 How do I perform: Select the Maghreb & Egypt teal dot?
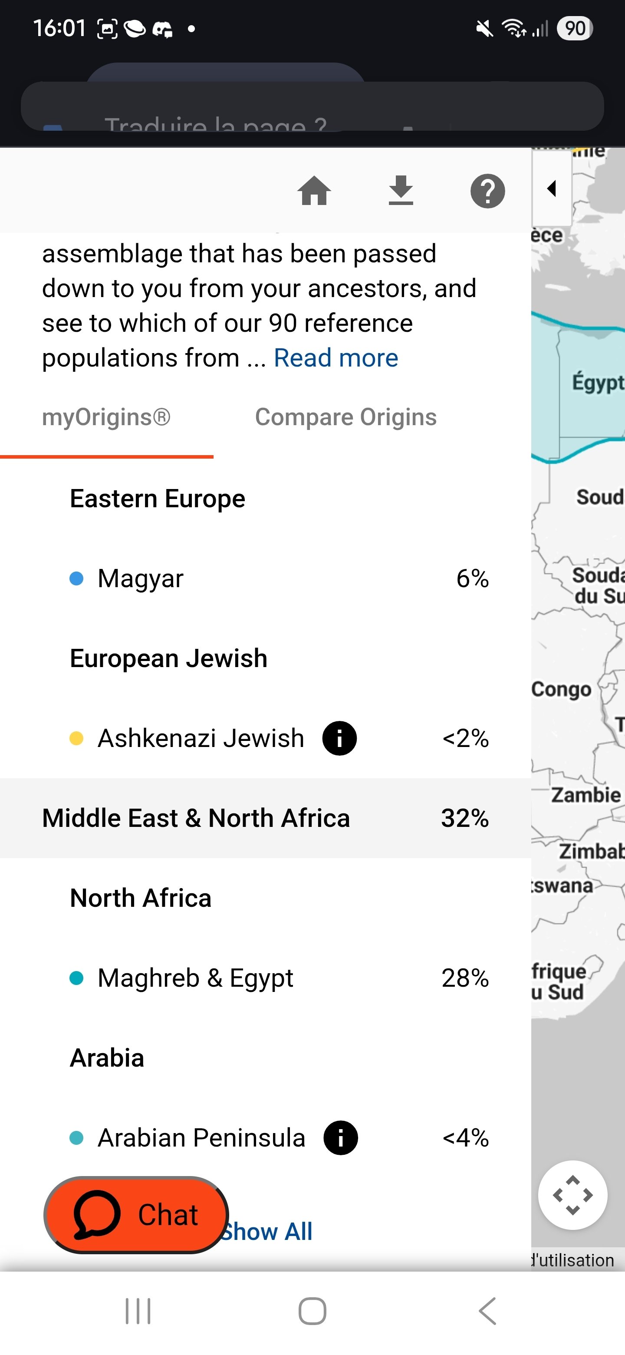coord(77,978)
